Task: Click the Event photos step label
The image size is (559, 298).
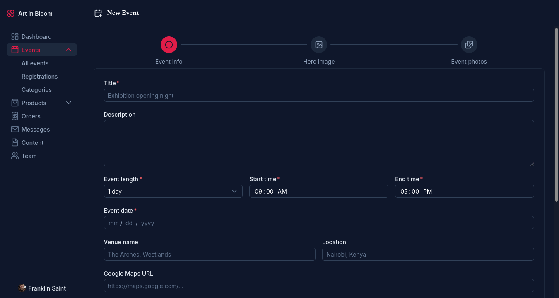Action: click(x=469, y=61)
